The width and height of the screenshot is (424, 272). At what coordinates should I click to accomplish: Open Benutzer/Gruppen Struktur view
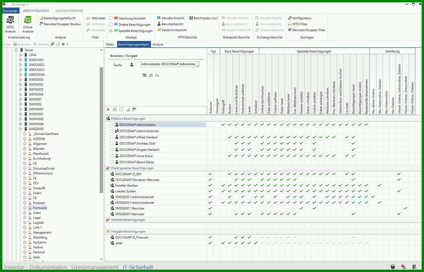pos(60,24)
